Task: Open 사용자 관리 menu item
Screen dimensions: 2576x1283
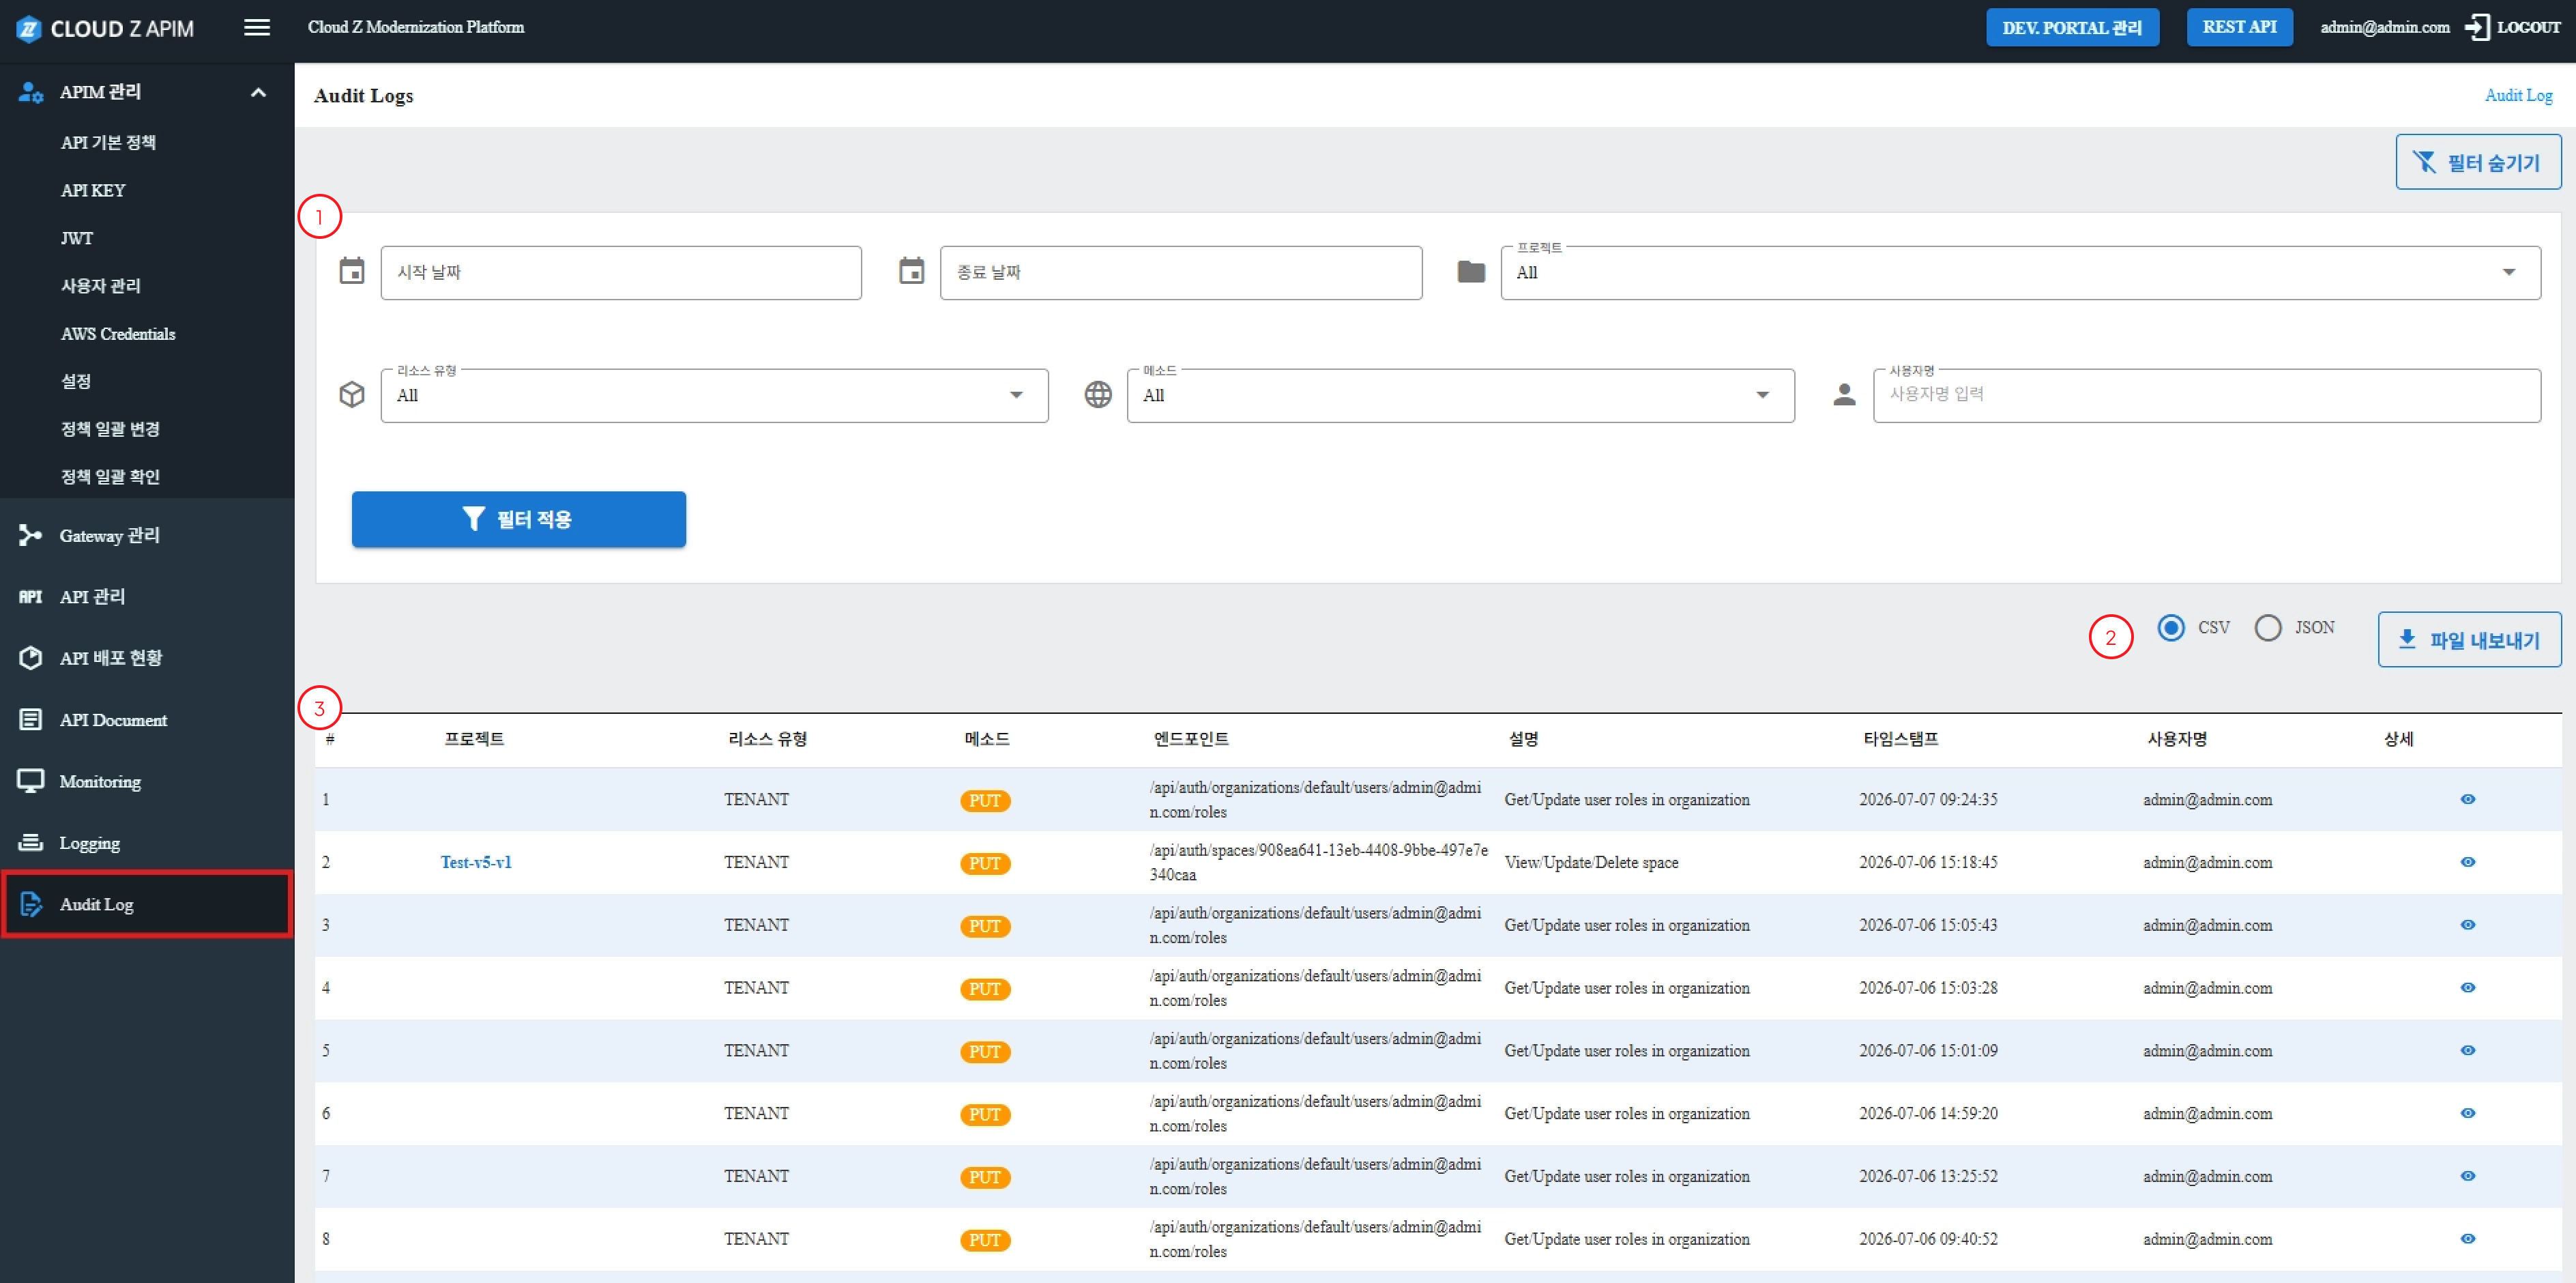Action: click(101, 286)
